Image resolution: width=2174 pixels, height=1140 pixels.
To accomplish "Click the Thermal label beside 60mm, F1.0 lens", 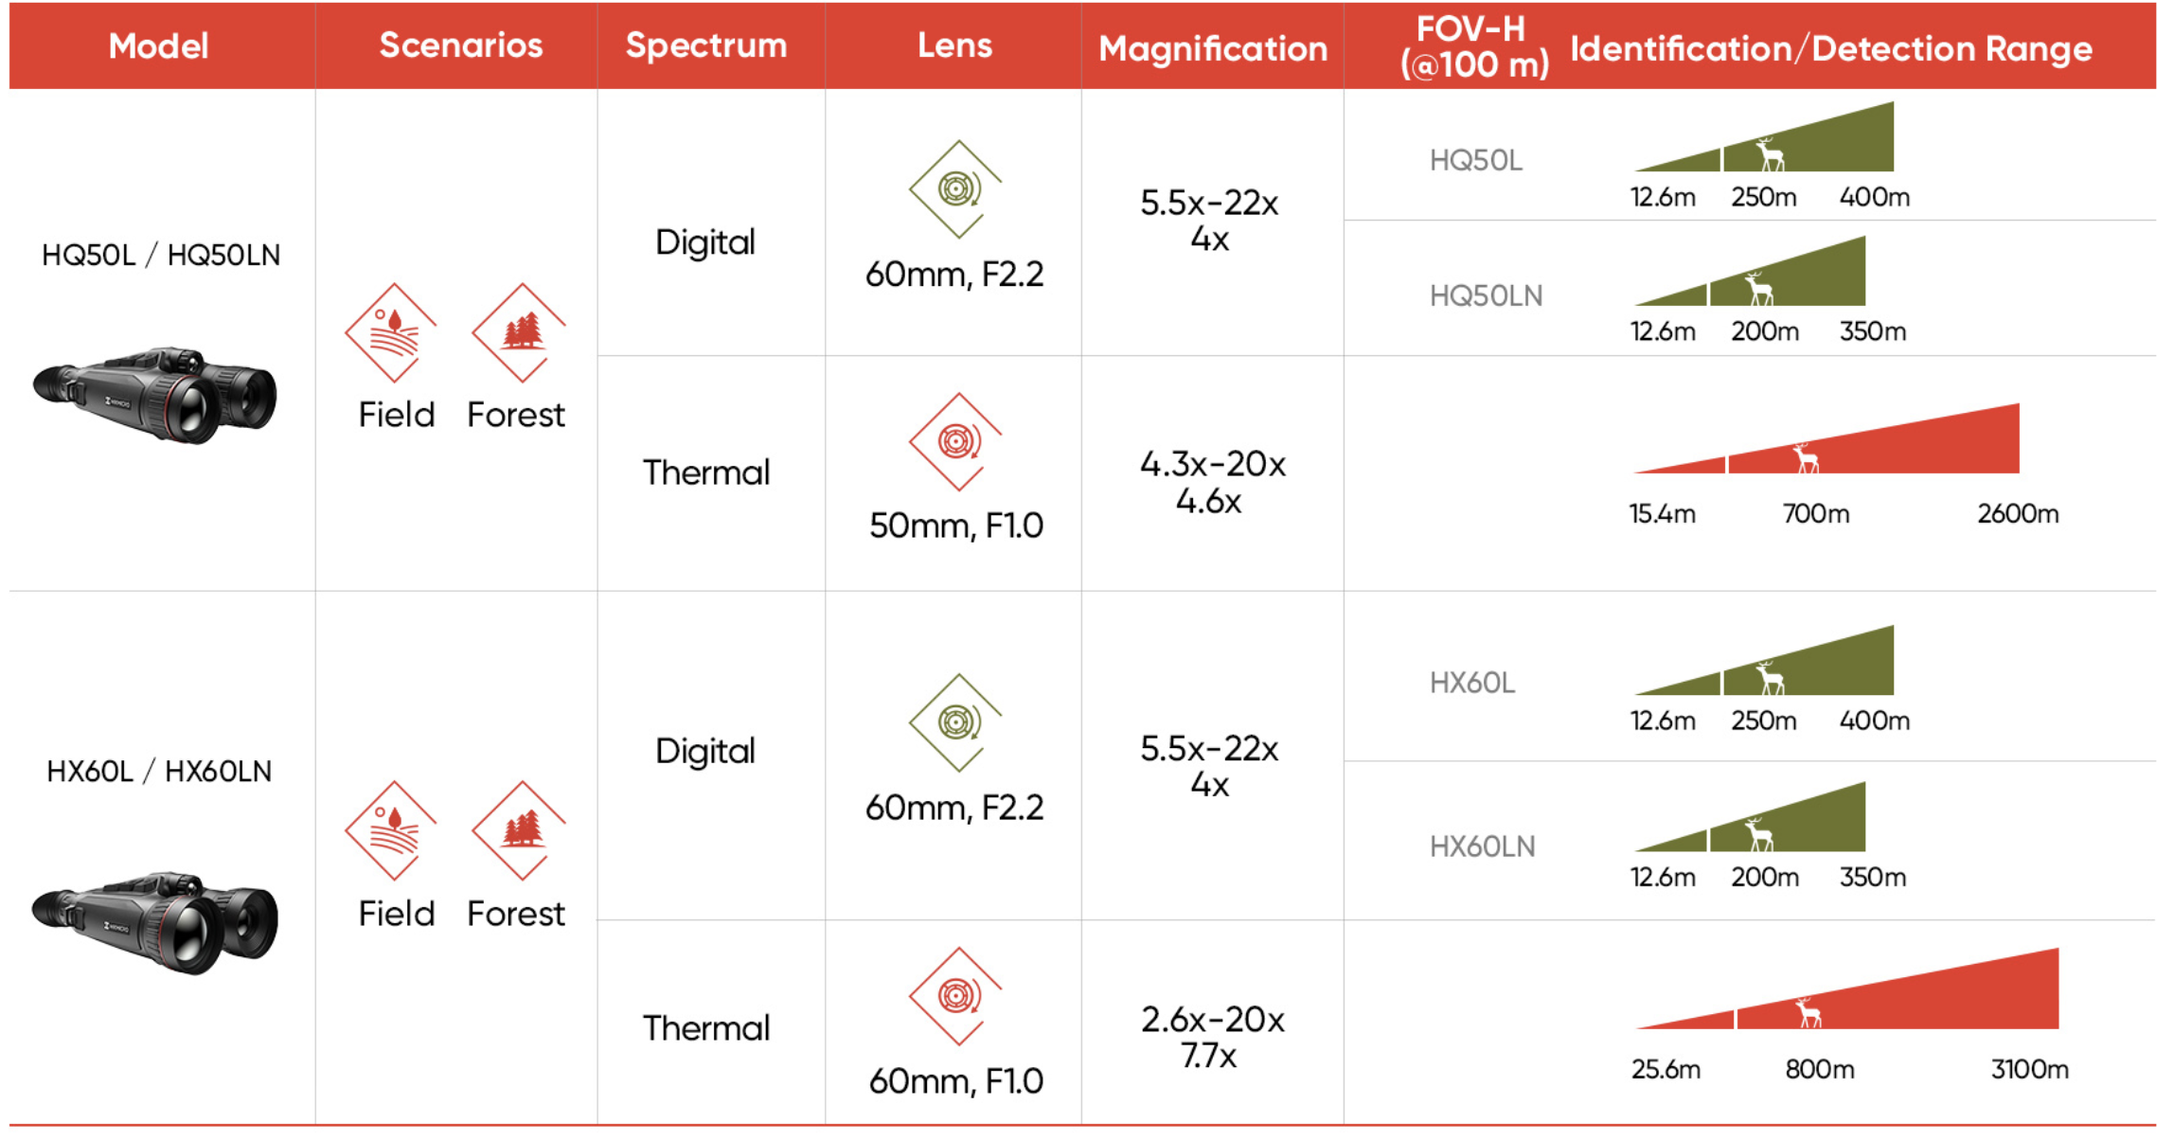I will tap(706, 1028).
